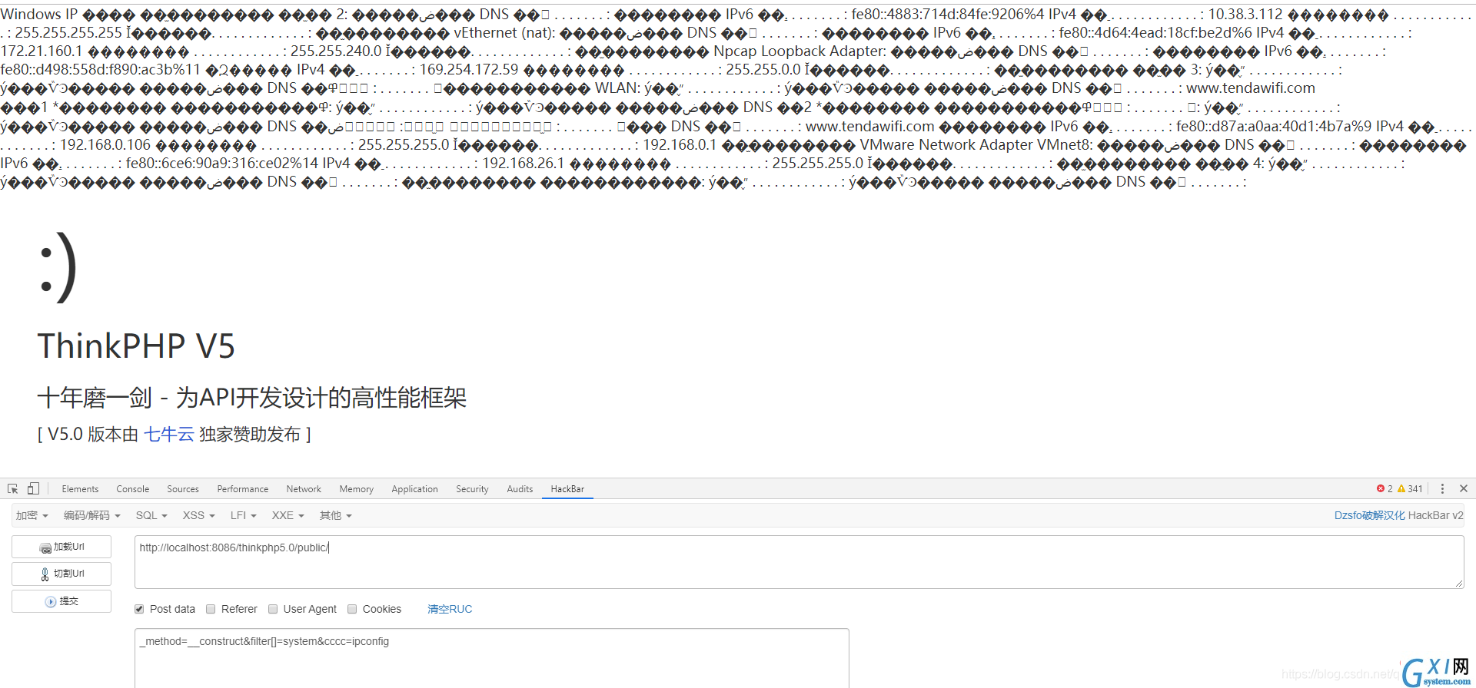Expand the 加密 dropdown
This screenshot has width=1476, height=688.
[32, 515]
